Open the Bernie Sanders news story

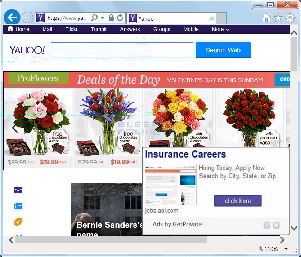(x=106, y=210)
